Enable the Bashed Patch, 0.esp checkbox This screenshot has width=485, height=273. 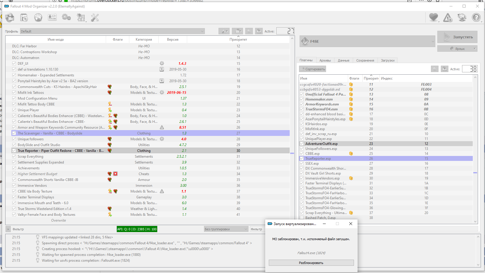302,218
